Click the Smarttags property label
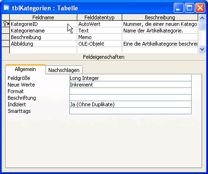208x174 pixels. pos(19,111)
